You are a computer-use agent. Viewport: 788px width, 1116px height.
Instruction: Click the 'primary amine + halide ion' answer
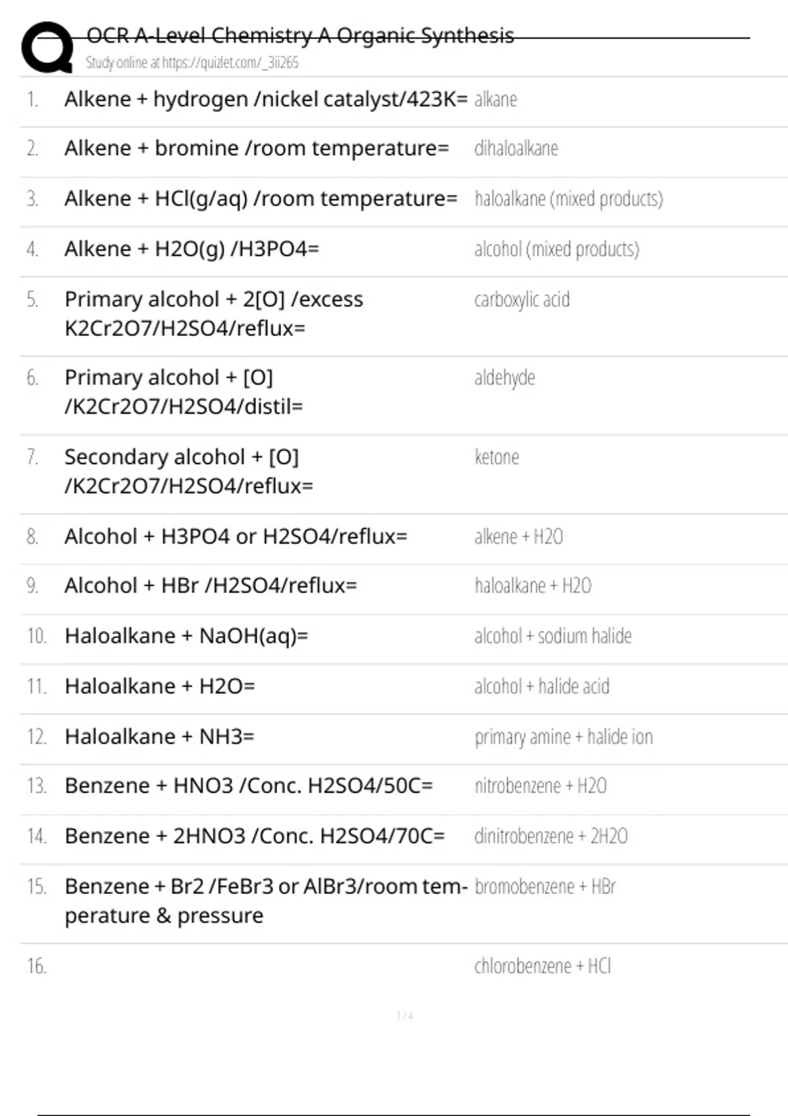coord(563,737)
